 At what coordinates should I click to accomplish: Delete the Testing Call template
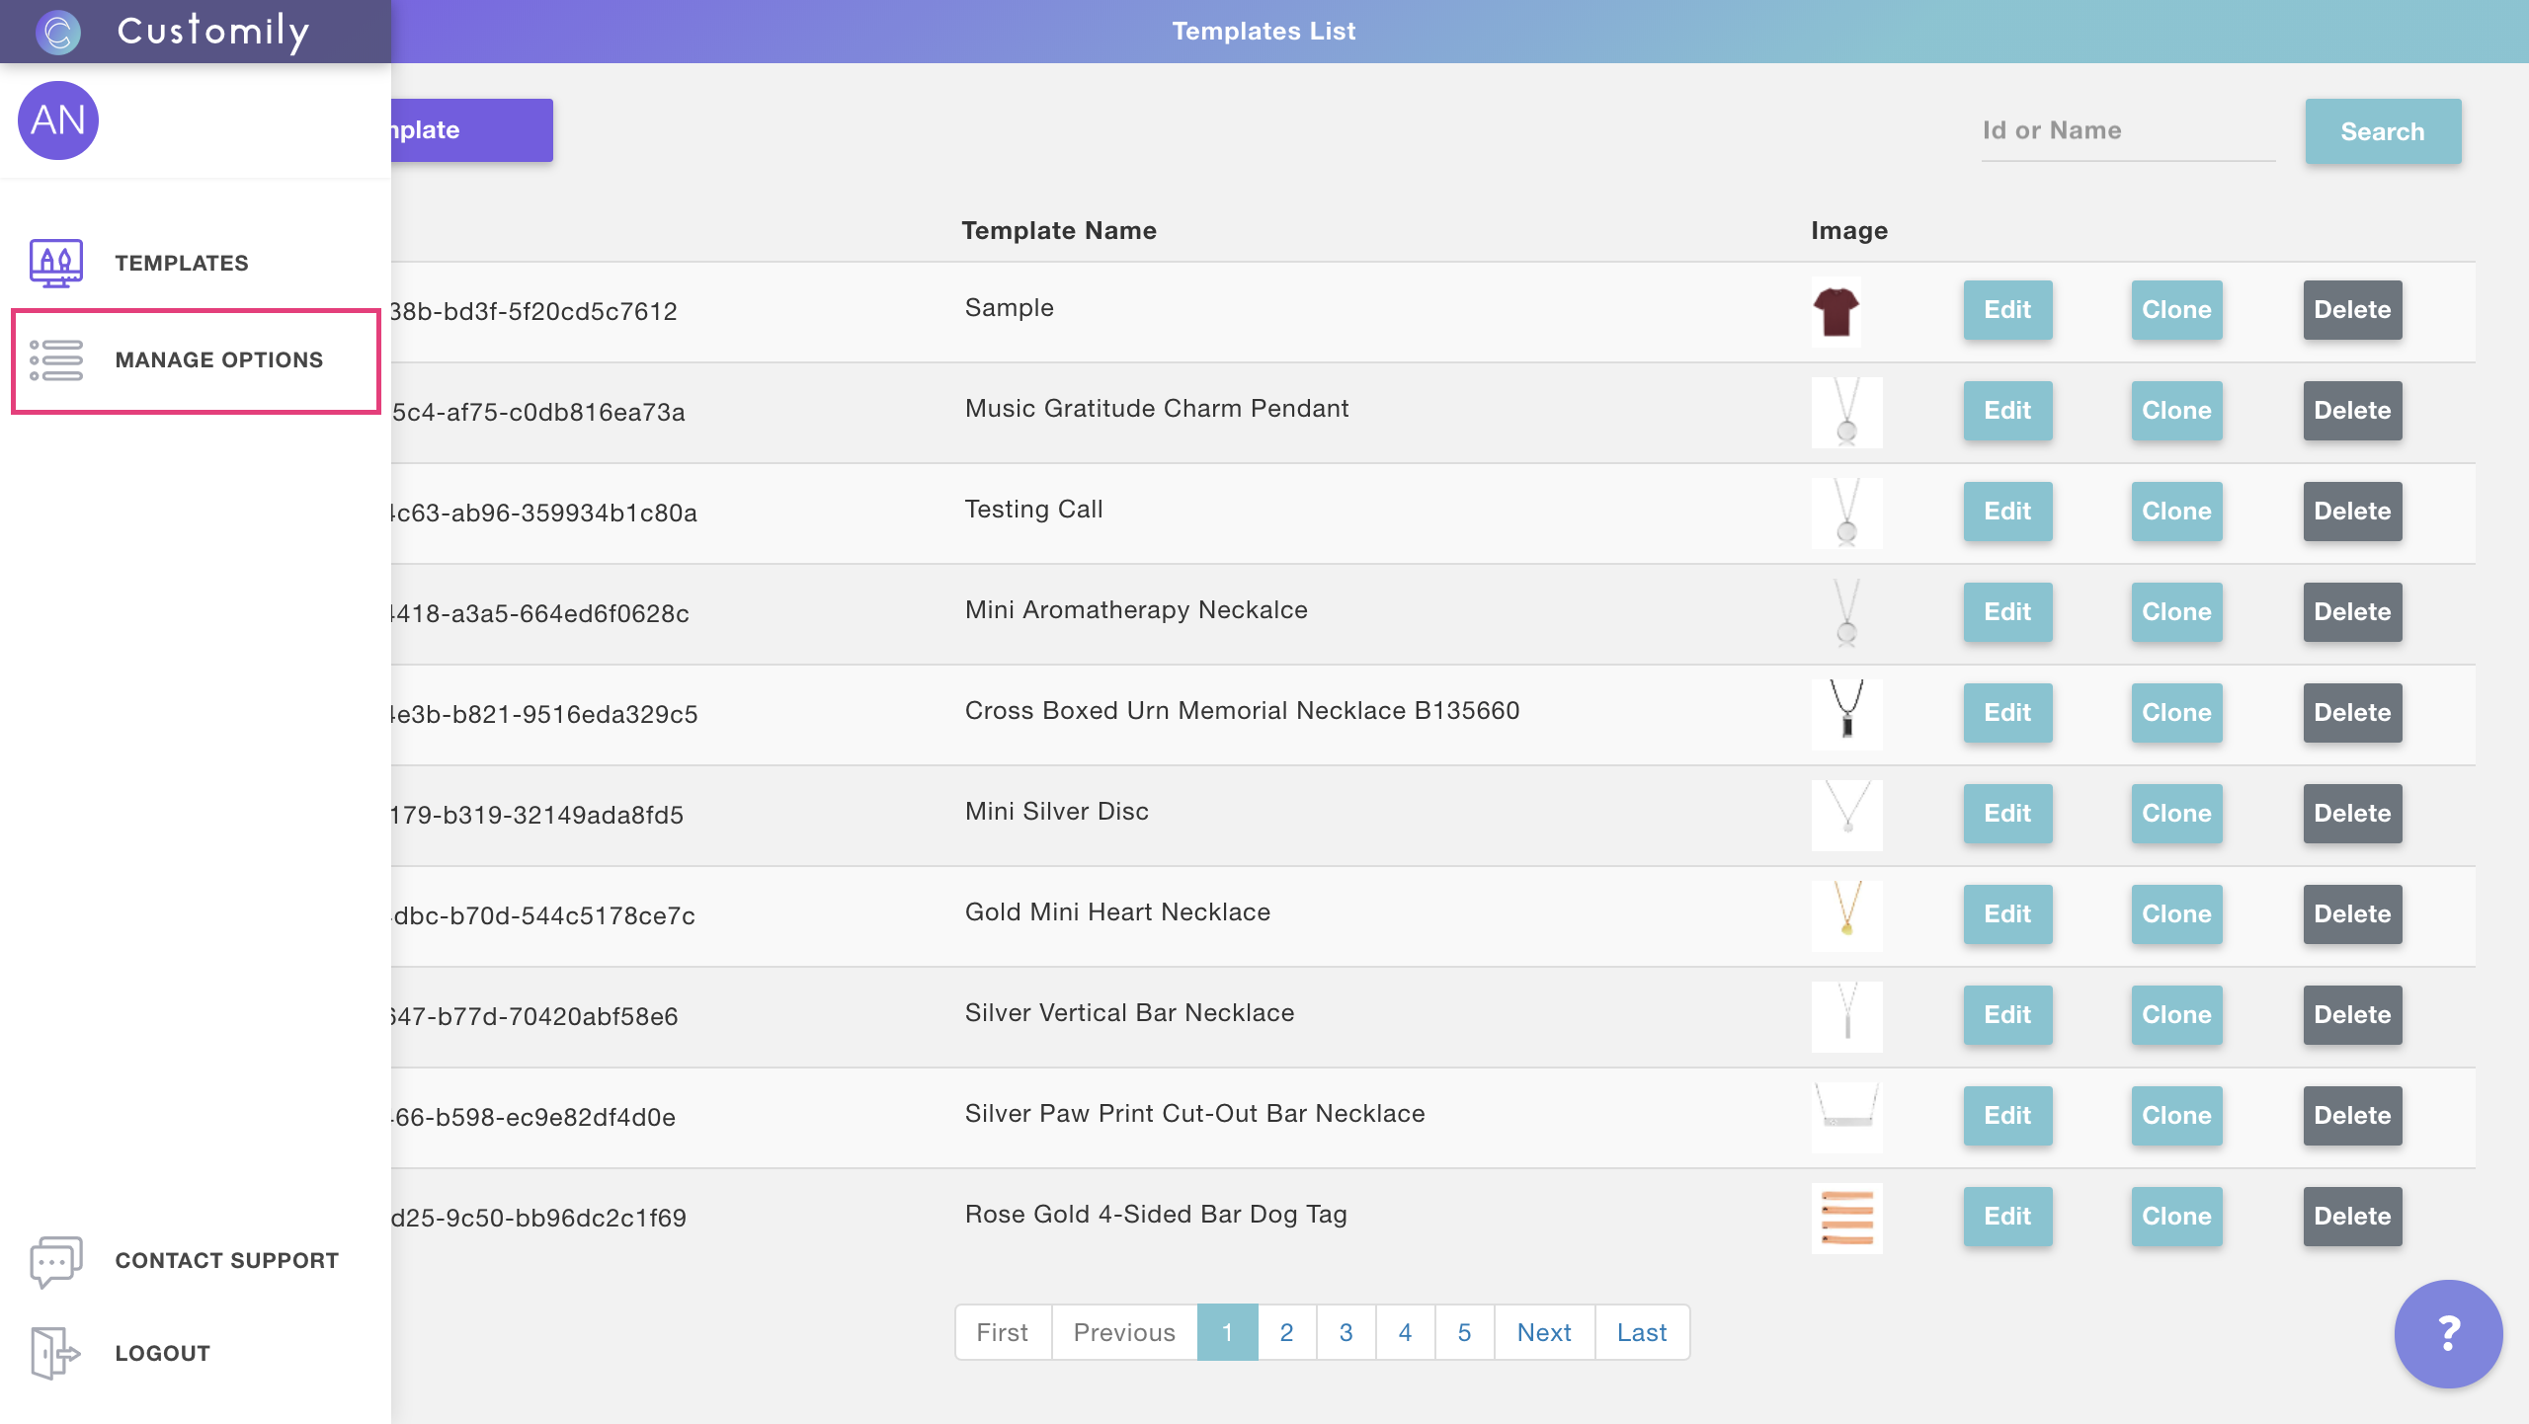point(2352,512)
